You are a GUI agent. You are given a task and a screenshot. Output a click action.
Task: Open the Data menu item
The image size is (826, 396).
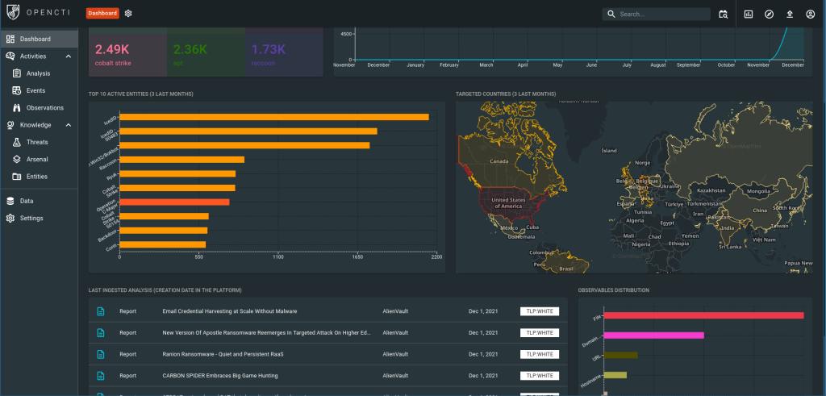tap(39, 201)
